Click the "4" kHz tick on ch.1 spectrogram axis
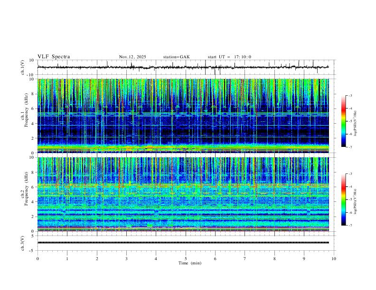Screen dimensions: 376x290 [33, 124]
